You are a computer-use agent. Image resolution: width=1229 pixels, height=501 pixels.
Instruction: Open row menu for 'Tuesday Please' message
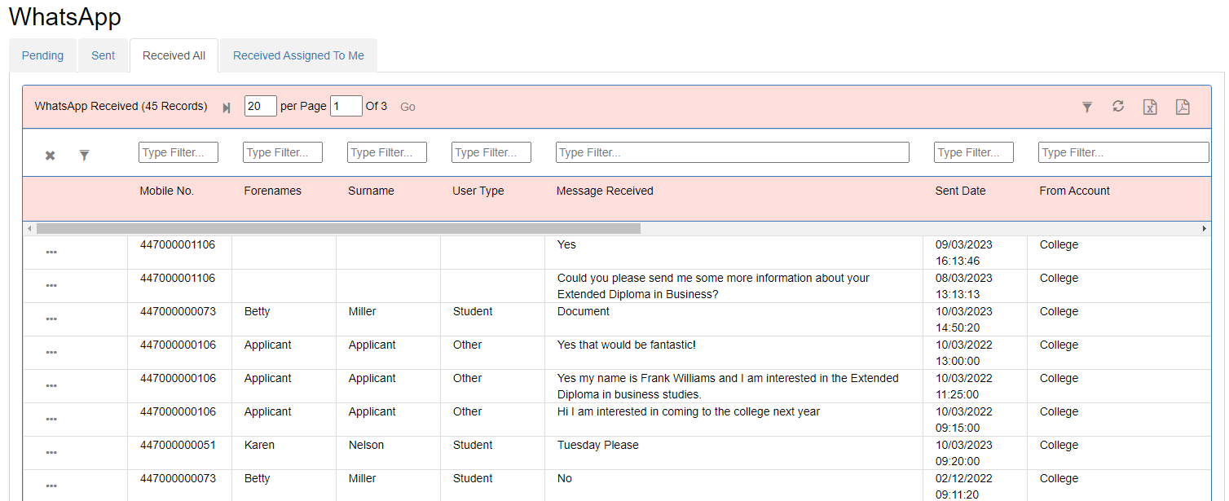pyautogui.click(x=51, y=453)
